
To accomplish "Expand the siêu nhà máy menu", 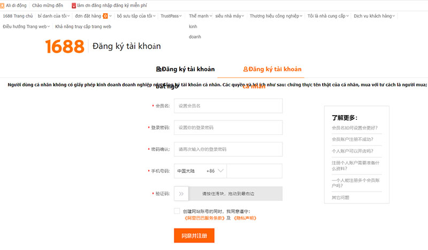I will pos(230,16).
